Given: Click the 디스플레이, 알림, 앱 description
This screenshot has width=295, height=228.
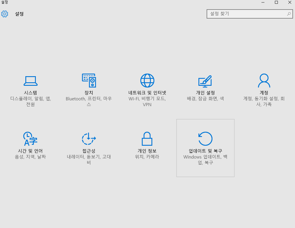Looking at the screenshot, I should coord(30,101).
